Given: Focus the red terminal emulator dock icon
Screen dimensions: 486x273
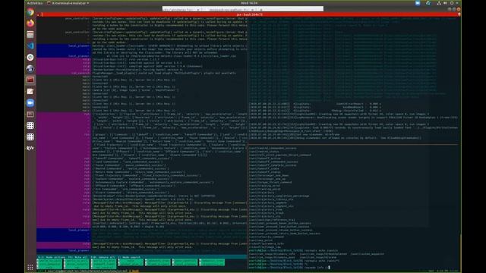Looking at the screenshot, I should 30,80.
